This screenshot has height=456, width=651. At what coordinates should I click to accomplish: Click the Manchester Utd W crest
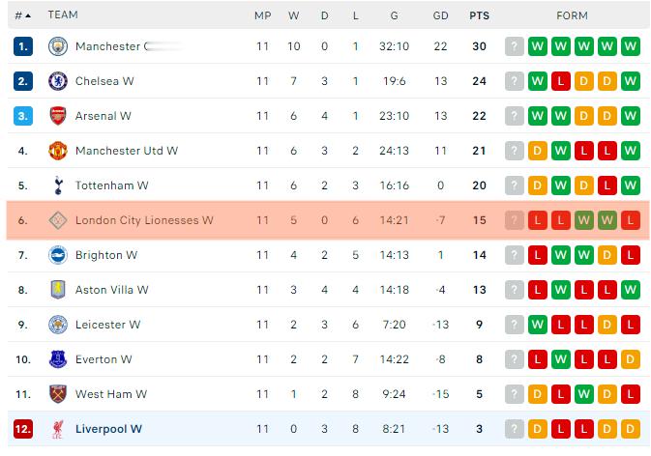click(x=58, y=151)
